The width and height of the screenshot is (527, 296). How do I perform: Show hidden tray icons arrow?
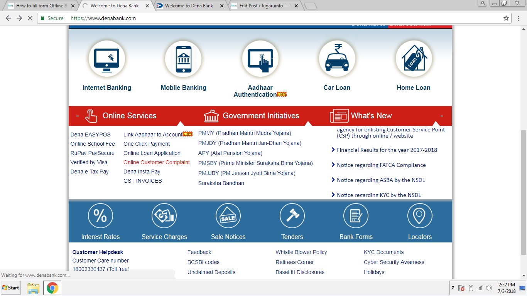coord(453,288)
